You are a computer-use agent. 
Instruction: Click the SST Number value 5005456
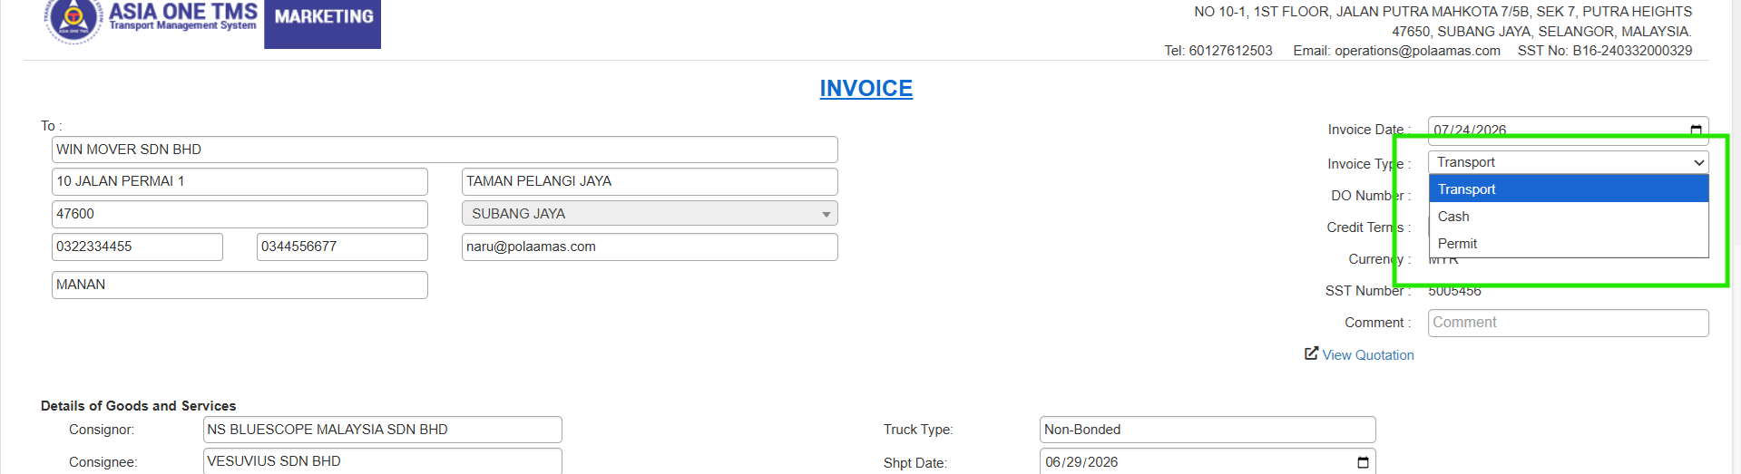tap(1454, 291)
